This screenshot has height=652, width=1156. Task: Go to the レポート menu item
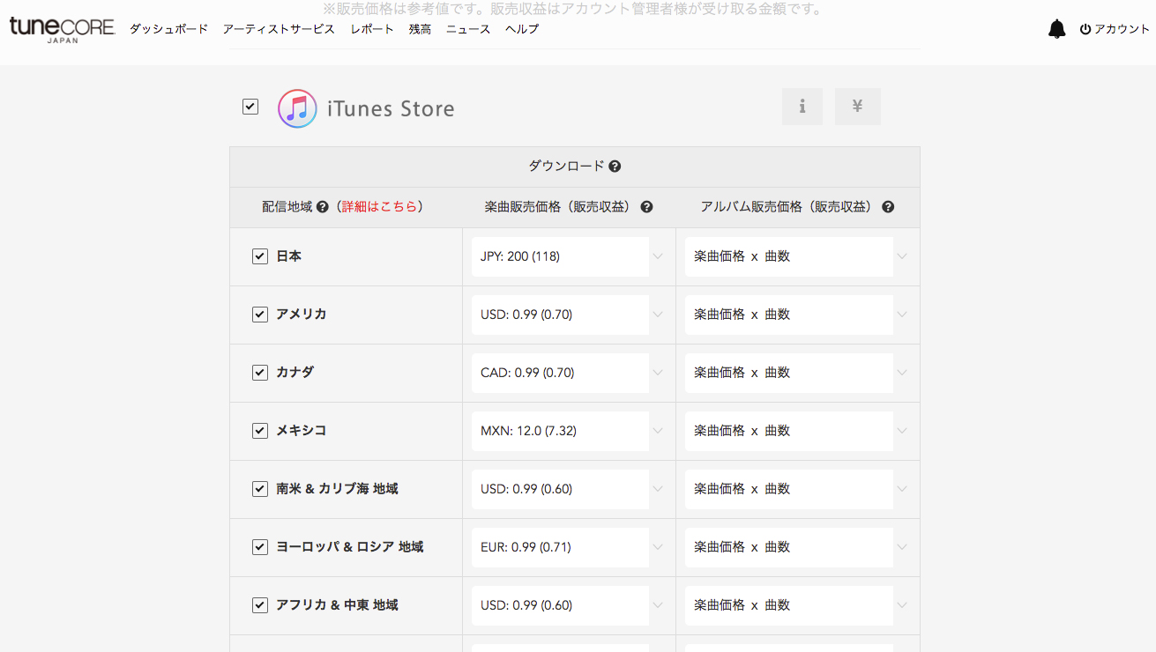coord(372,29)
